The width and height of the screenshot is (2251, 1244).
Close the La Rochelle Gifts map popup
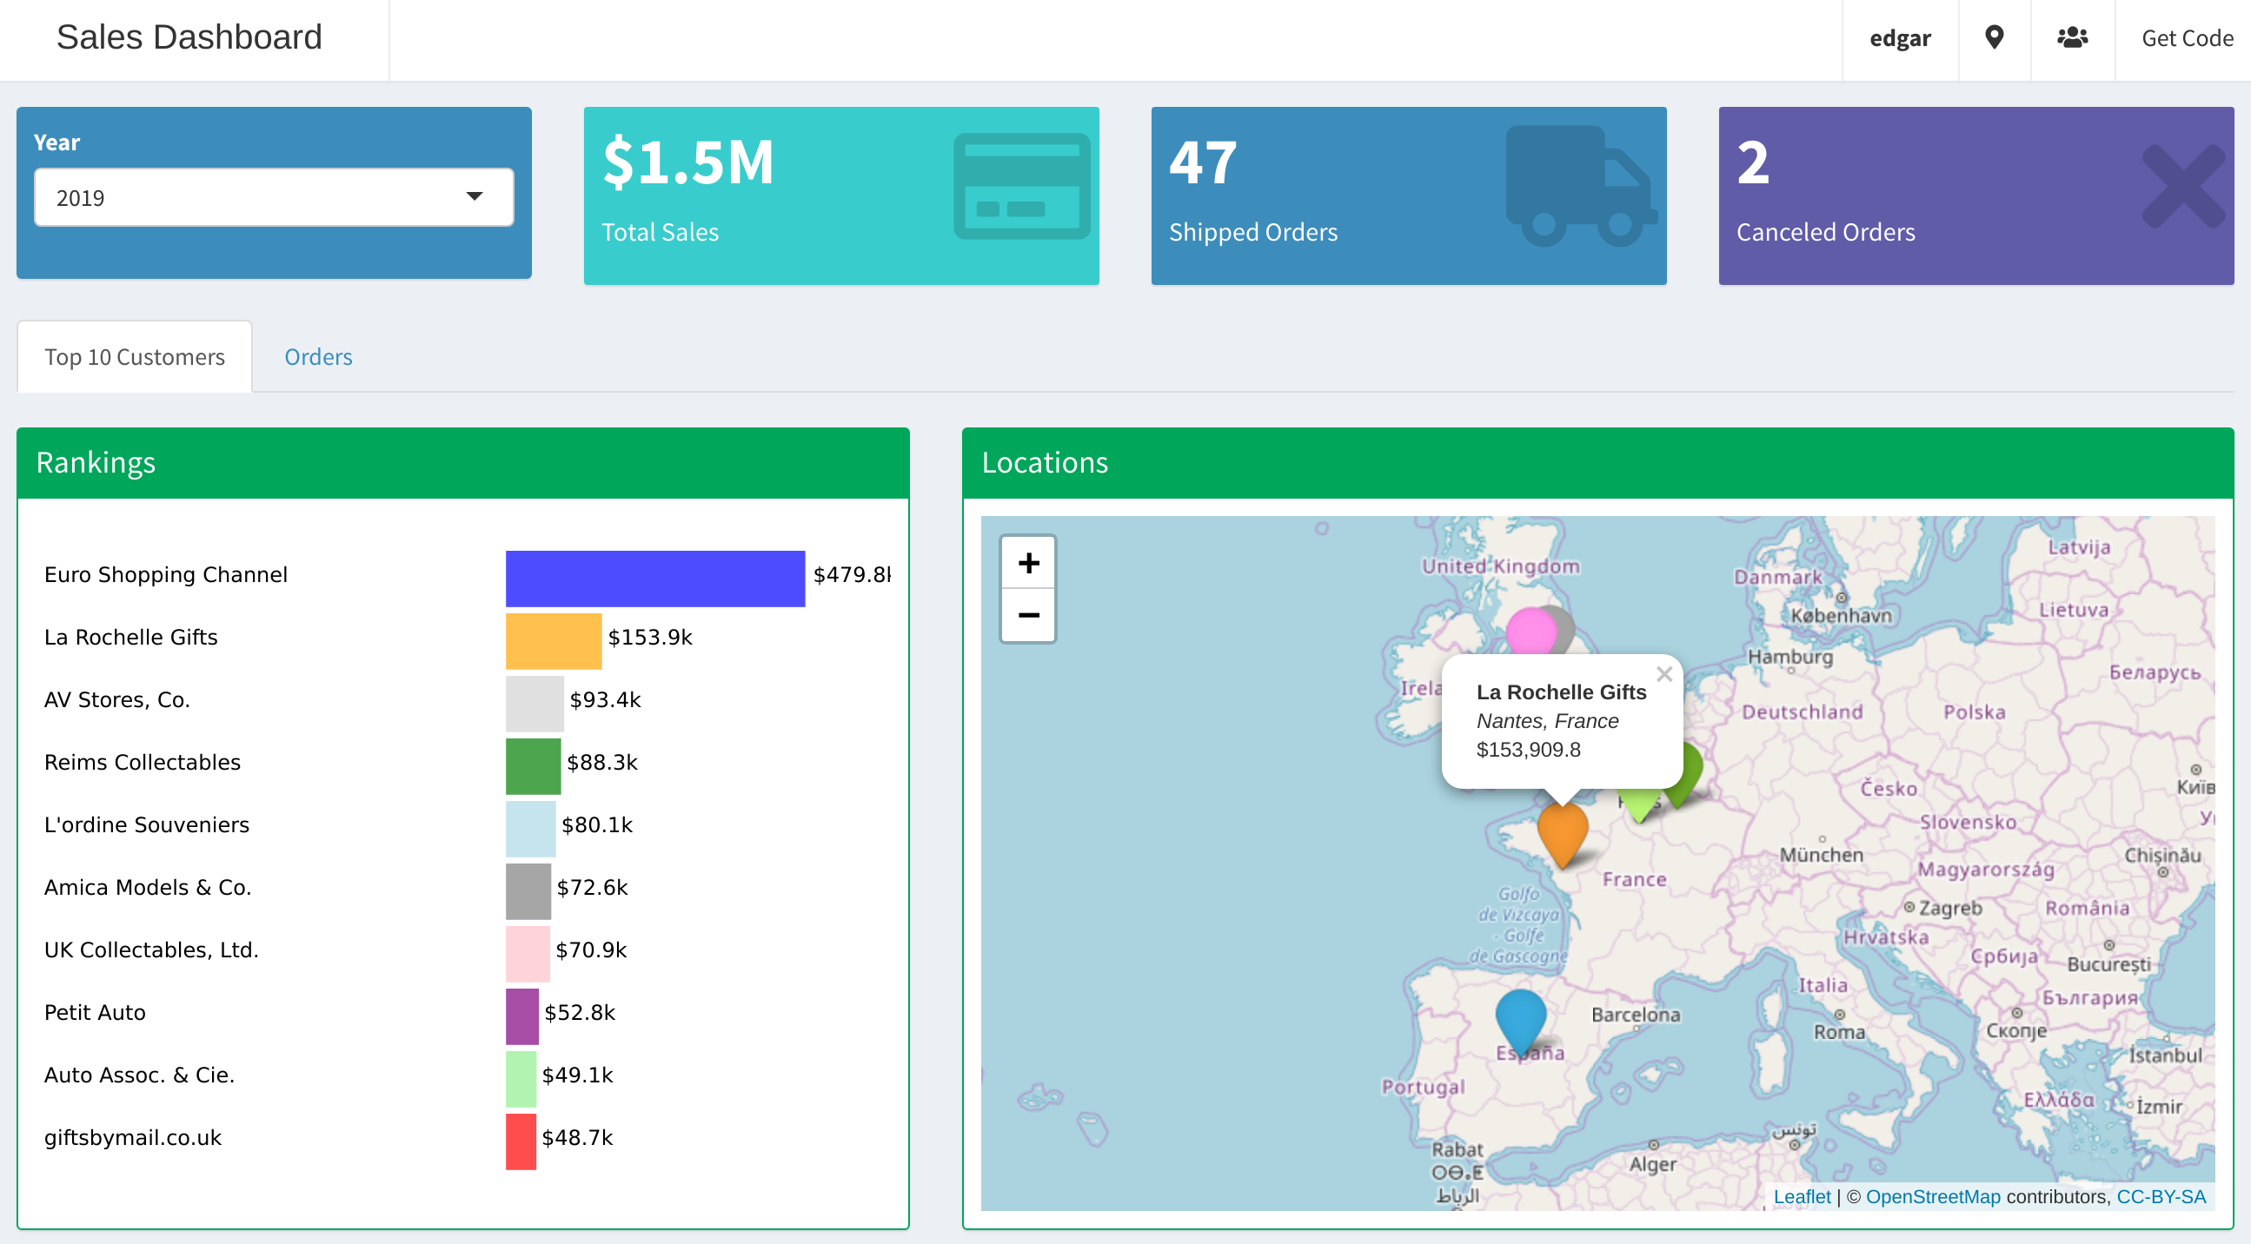[x=1663, y=673]
